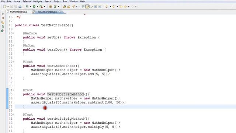Run the program with the green play icon
The width and height of the screenshot is (236, 133).
(34, 7)
